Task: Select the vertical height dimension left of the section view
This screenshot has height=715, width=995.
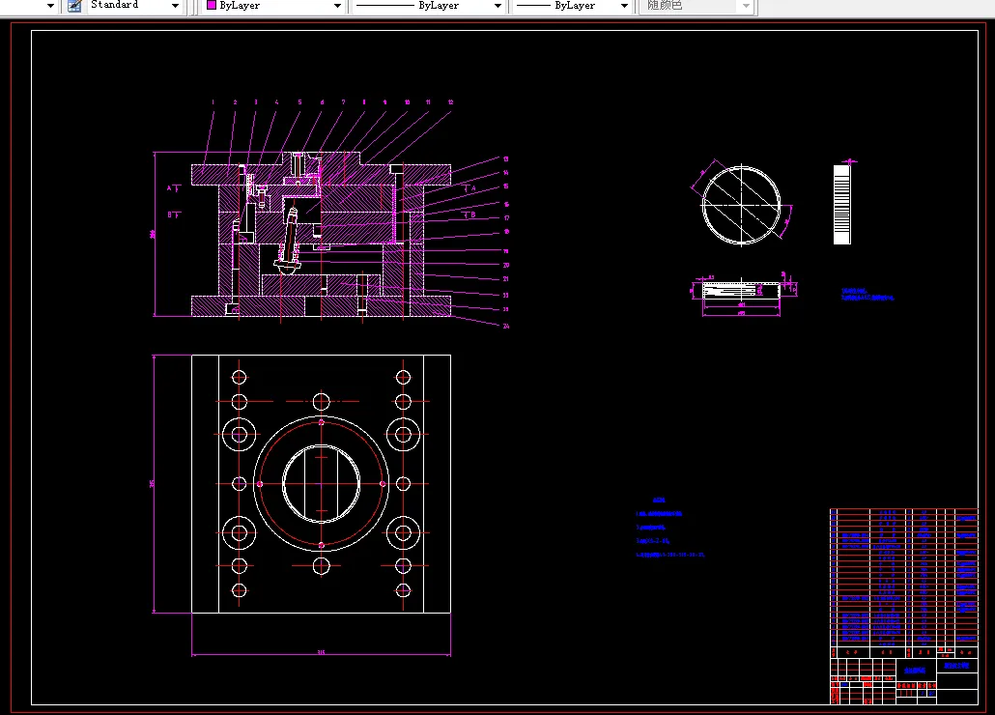Action: coord(153,234)
